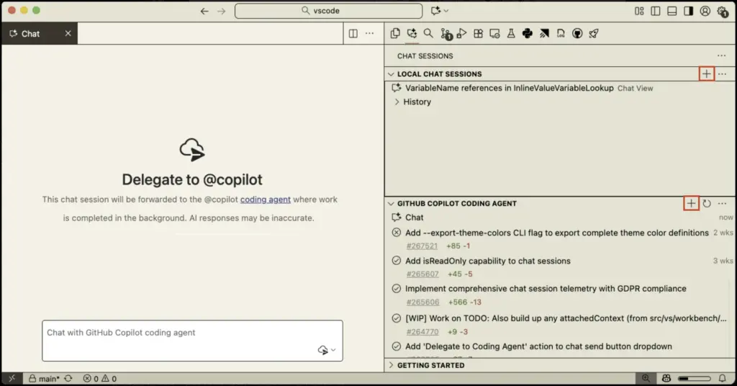
Task: Open the Testing beaker icon
Action: pyautogui.click(x=511, y=33)
